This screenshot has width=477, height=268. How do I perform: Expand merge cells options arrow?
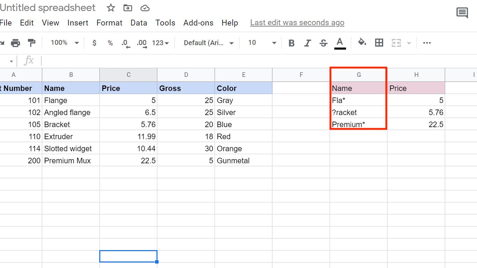[x=409, y=43]
